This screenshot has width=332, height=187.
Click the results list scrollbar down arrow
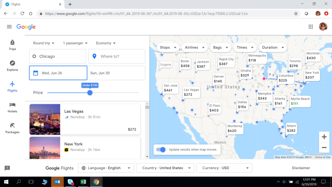coord(147,157)
